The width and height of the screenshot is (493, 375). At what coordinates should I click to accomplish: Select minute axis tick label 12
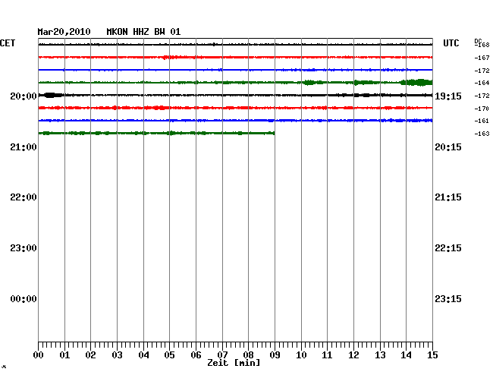(353, 355)
